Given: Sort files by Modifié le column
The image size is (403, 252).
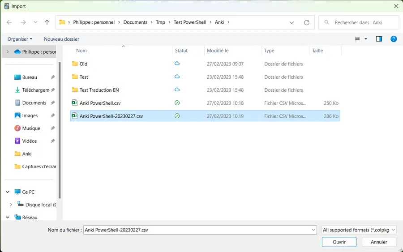Looking at the screenshot, I should point(233,51).
